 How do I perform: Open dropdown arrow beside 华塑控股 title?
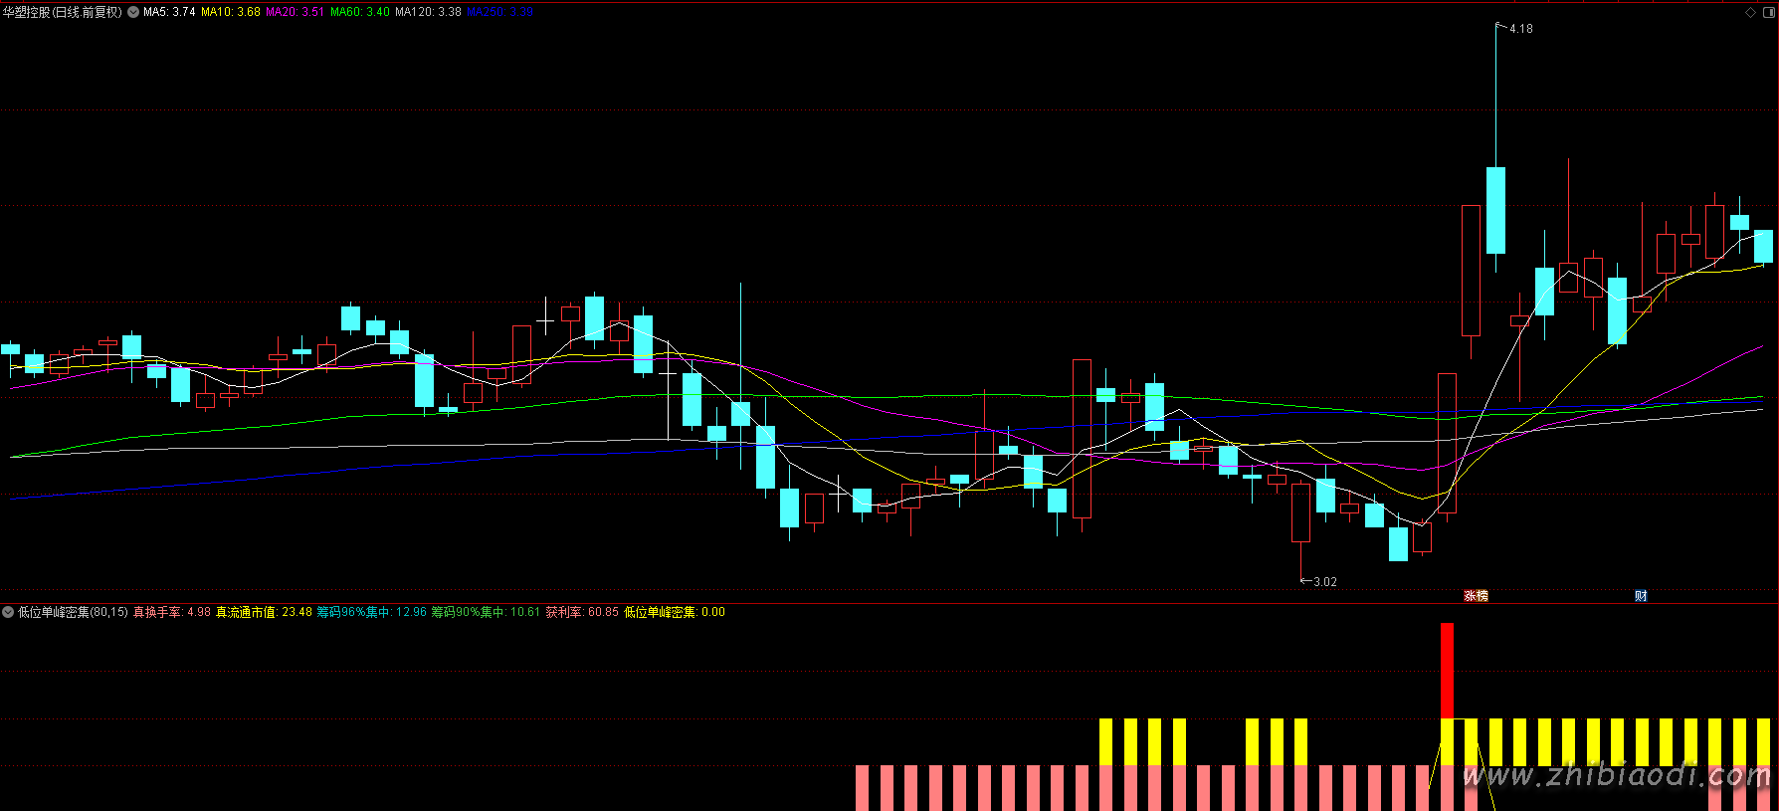(x=133, y=12)
